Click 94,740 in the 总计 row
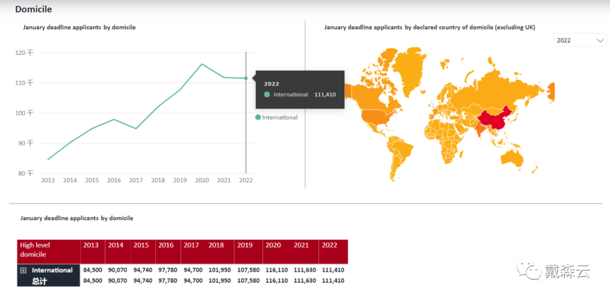This screenshot has height=298, width=610. click(x=143, y=280)
